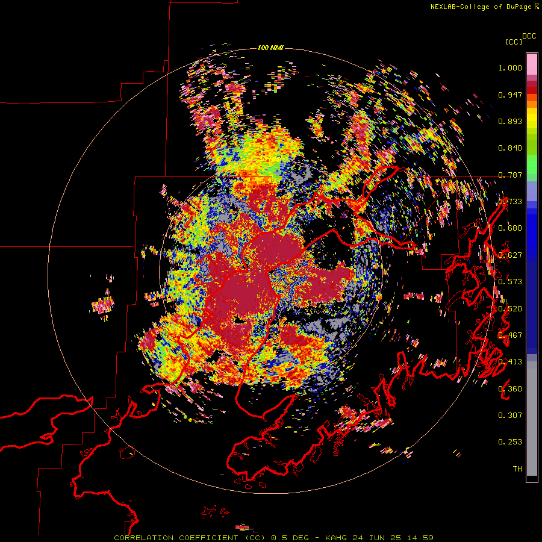Click the DCC label above the color bar
The height and width of the screenshot is (542, 542).
(529, 36)
